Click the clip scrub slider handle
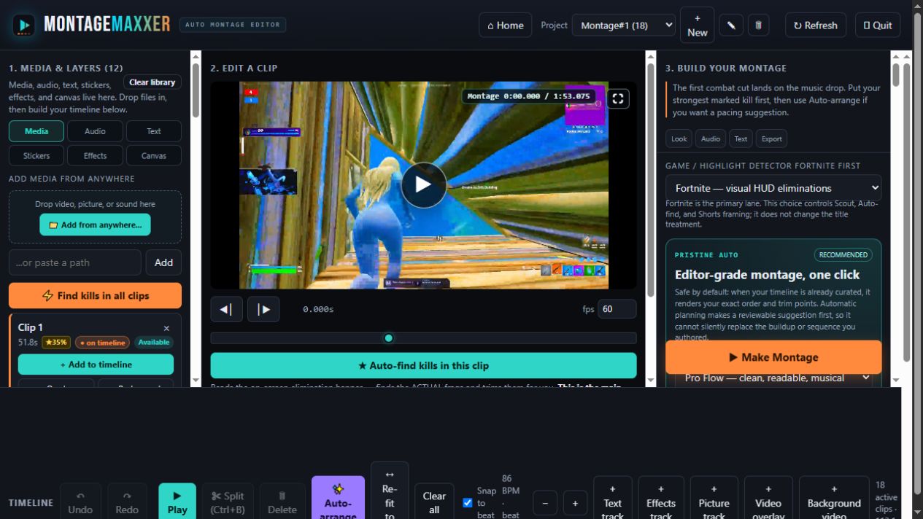 [389, 338]
